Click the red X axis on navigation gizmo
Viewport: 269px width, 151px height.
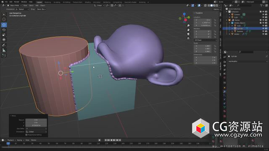pos(185,20)
